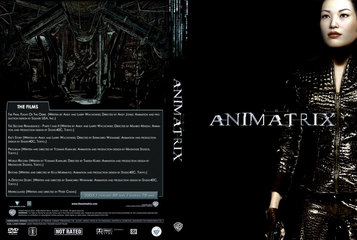Click the square logo beside Village Roadshow
The height and width of the screenshot is (240, 357).
29,204
